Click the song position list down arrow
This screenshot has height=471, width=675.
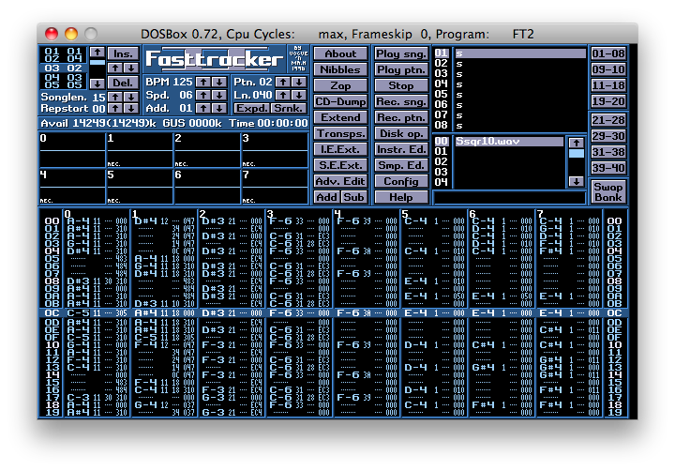(x=97, y=84)
